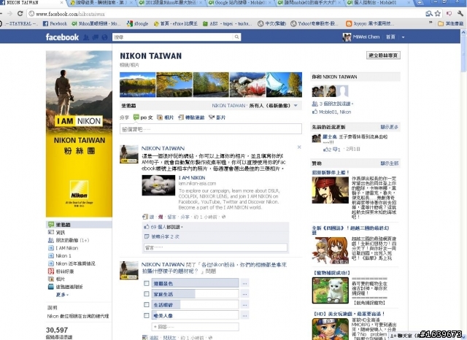Image resolution: width=467 pixels, height=340 pixels.
Task: Open the white cat pet game ad image
Action: [x=331, y=290]
